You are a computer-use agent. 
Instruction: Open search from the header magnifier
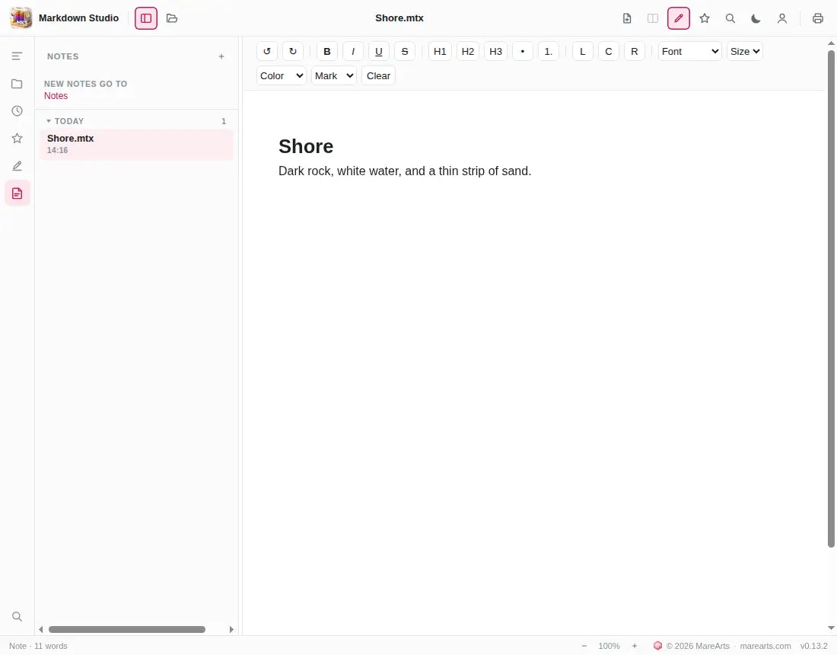730,18
